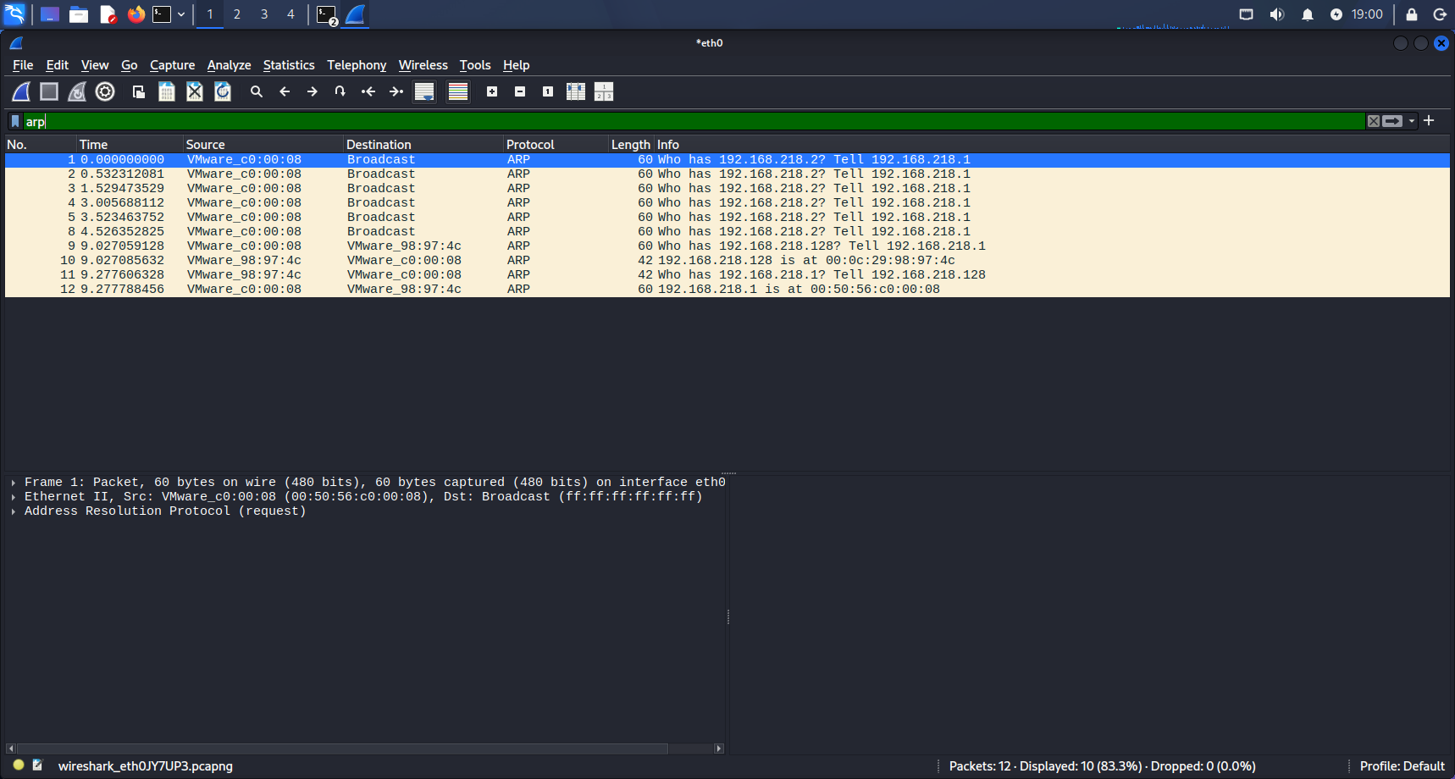This screenshot has width=1455, height=779.
Task: Open the Kali applications menu
Action: (x=15, y=14)
